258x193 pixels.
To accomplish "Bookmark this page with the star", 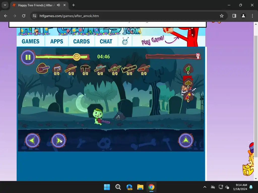I will (222, 16).
